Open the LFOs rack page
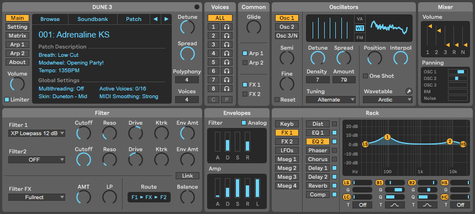Image resolution: width=475 pixels, height=214 pixels. tap(287, 151)
